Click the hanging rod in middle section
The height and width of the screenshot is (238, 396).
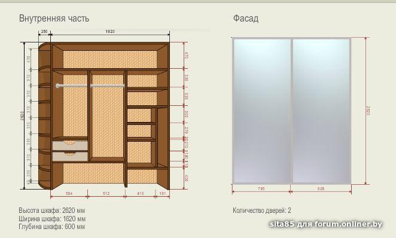[108, 86]
